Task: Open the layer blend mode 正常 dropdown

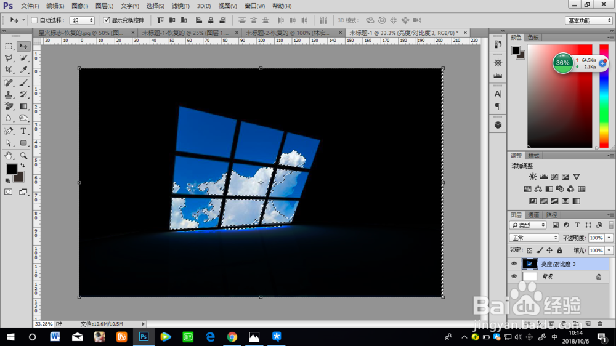Action: tap(534, 238)
